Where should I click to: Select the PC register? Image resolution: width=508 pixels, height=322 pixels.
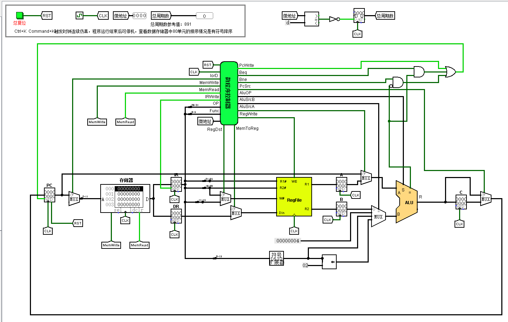tap(50, 195)
